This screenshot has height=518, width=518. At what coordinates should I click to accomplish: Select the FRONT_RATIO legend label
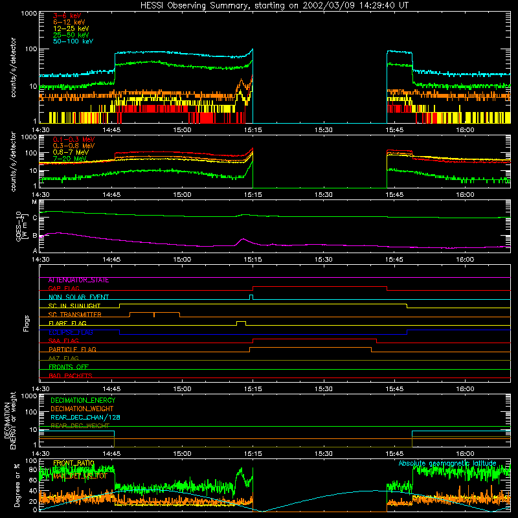point(74,463)
